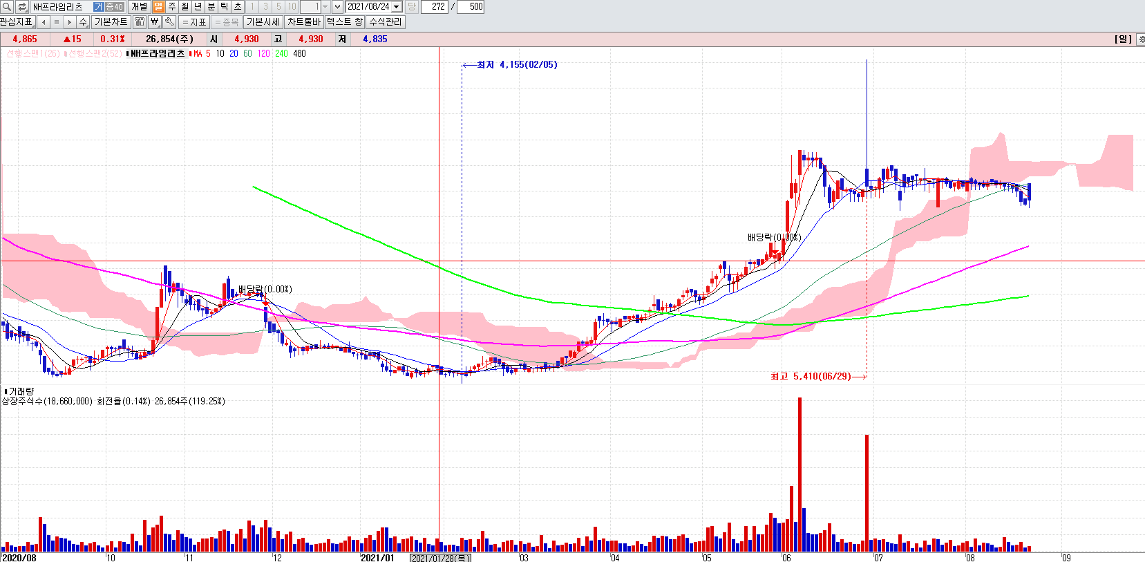Switch to 년 yearly period
The width and height of the screenshot is (1145, 562).
(198, 7)
